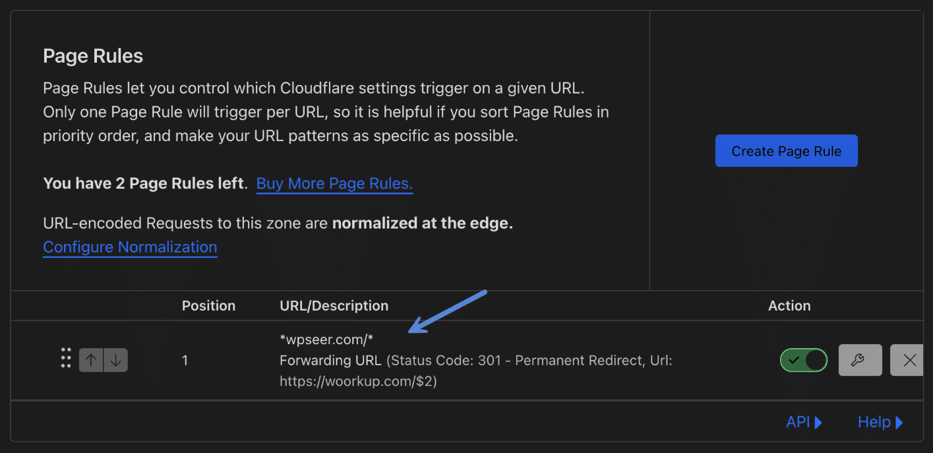Click the Page Rules heading

pyautogui.click(x=93, y=56)
